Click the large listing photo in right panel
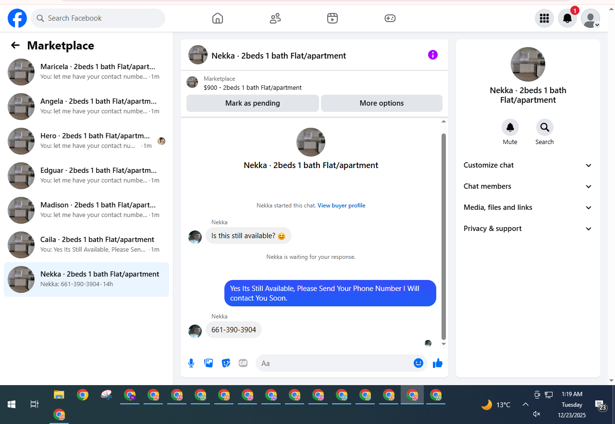615x424 pixels. click(528, 64)
